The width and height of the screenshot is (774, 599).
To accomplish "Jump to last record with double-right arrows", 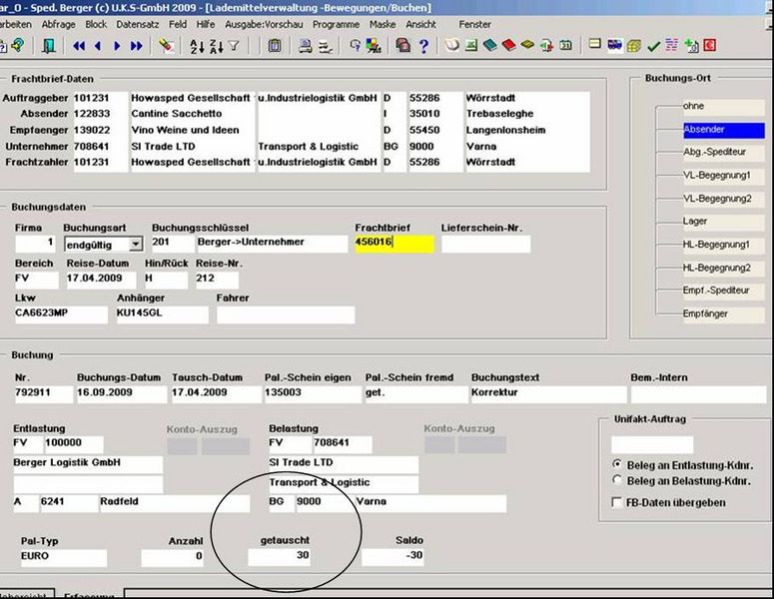I will [137, 46].
